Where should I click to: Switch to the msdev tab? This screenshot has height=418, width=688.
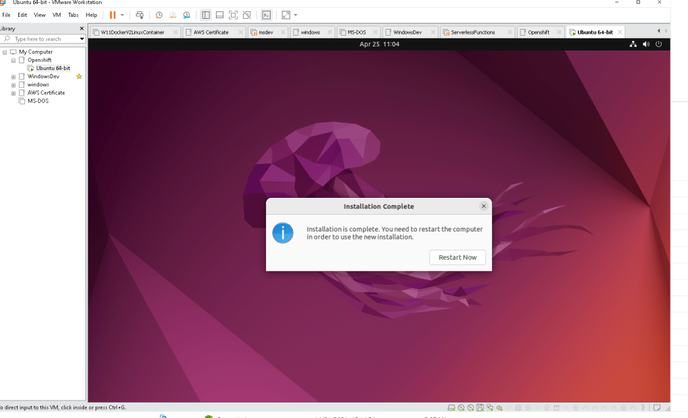click(265, 32)
